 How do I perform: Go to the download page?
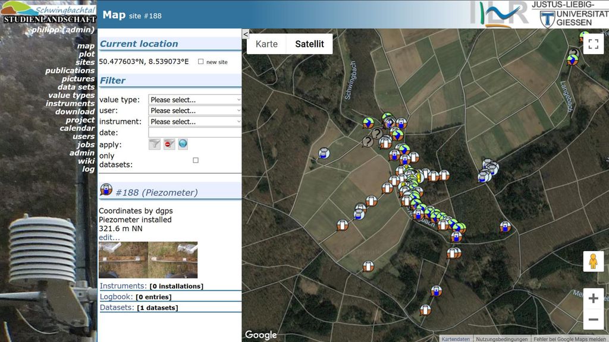pyautogui.click(x=75, y=112)
